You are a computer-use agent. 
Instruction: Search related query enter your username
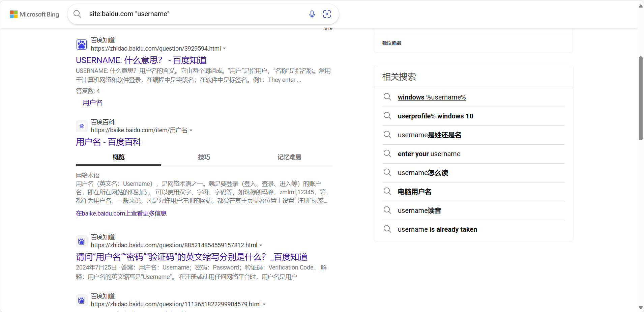pos(429,154)
